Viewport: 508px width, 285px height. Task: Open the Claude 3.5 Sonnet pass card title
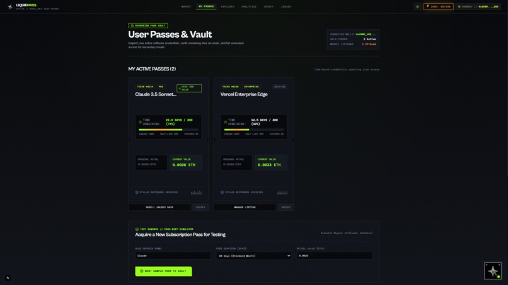coord(156,94)
